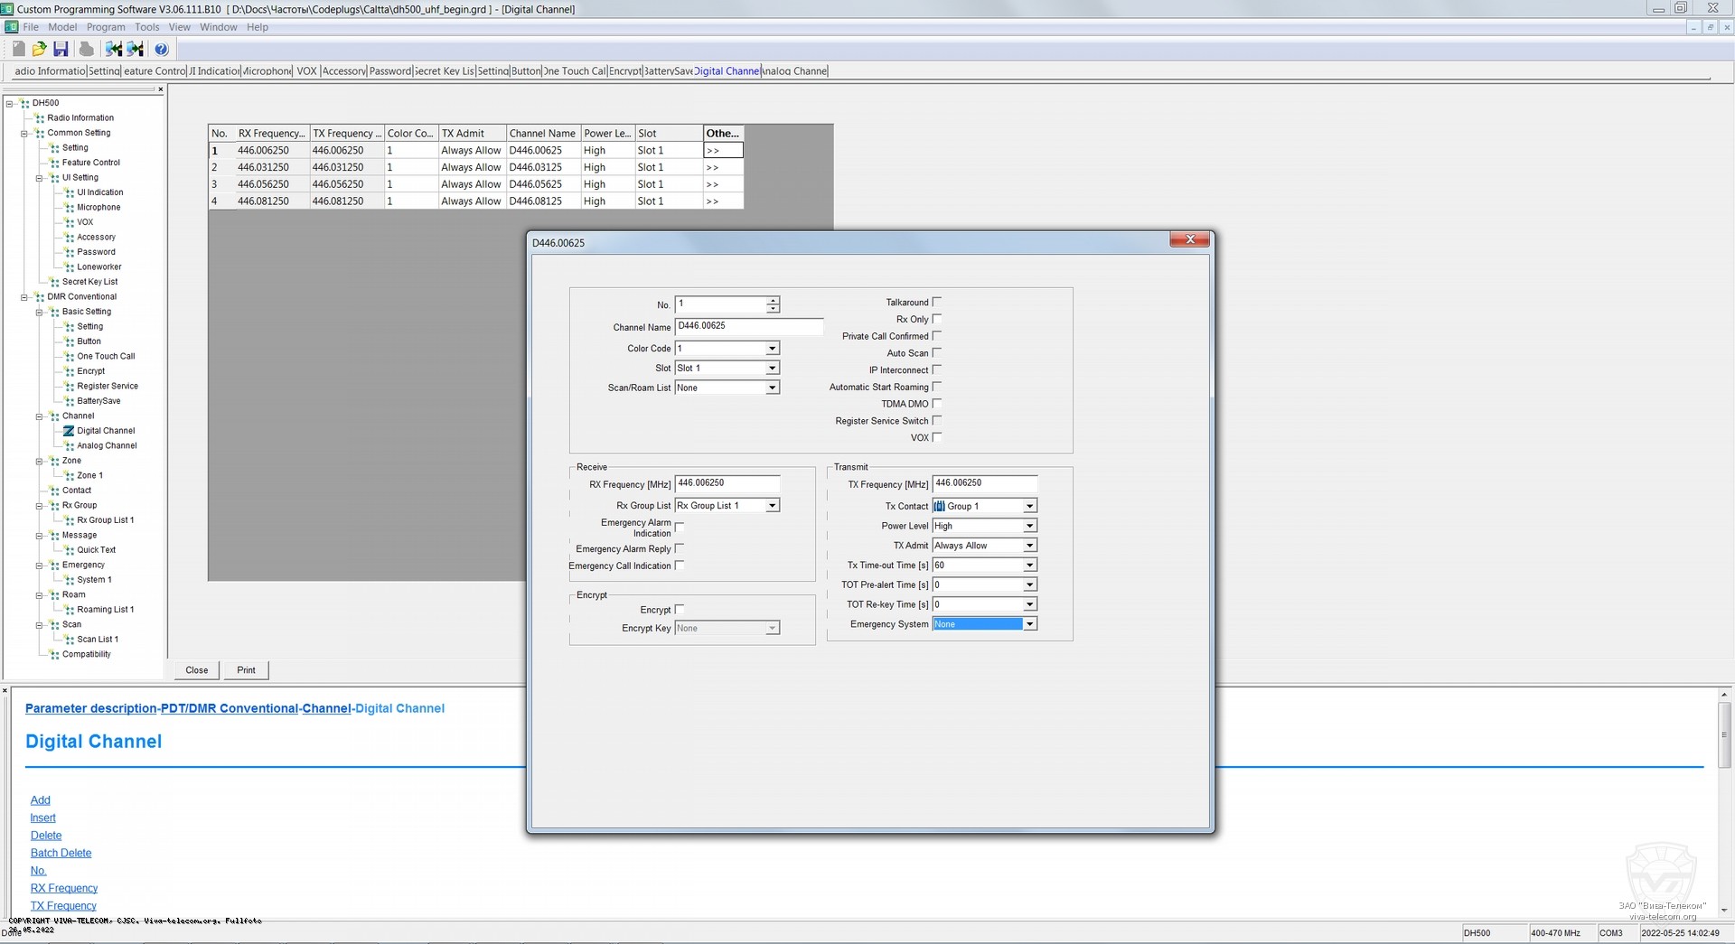Open help via the blue question mark icon
The width and height of the screenshot is (1735, 944).
(161, 49)
